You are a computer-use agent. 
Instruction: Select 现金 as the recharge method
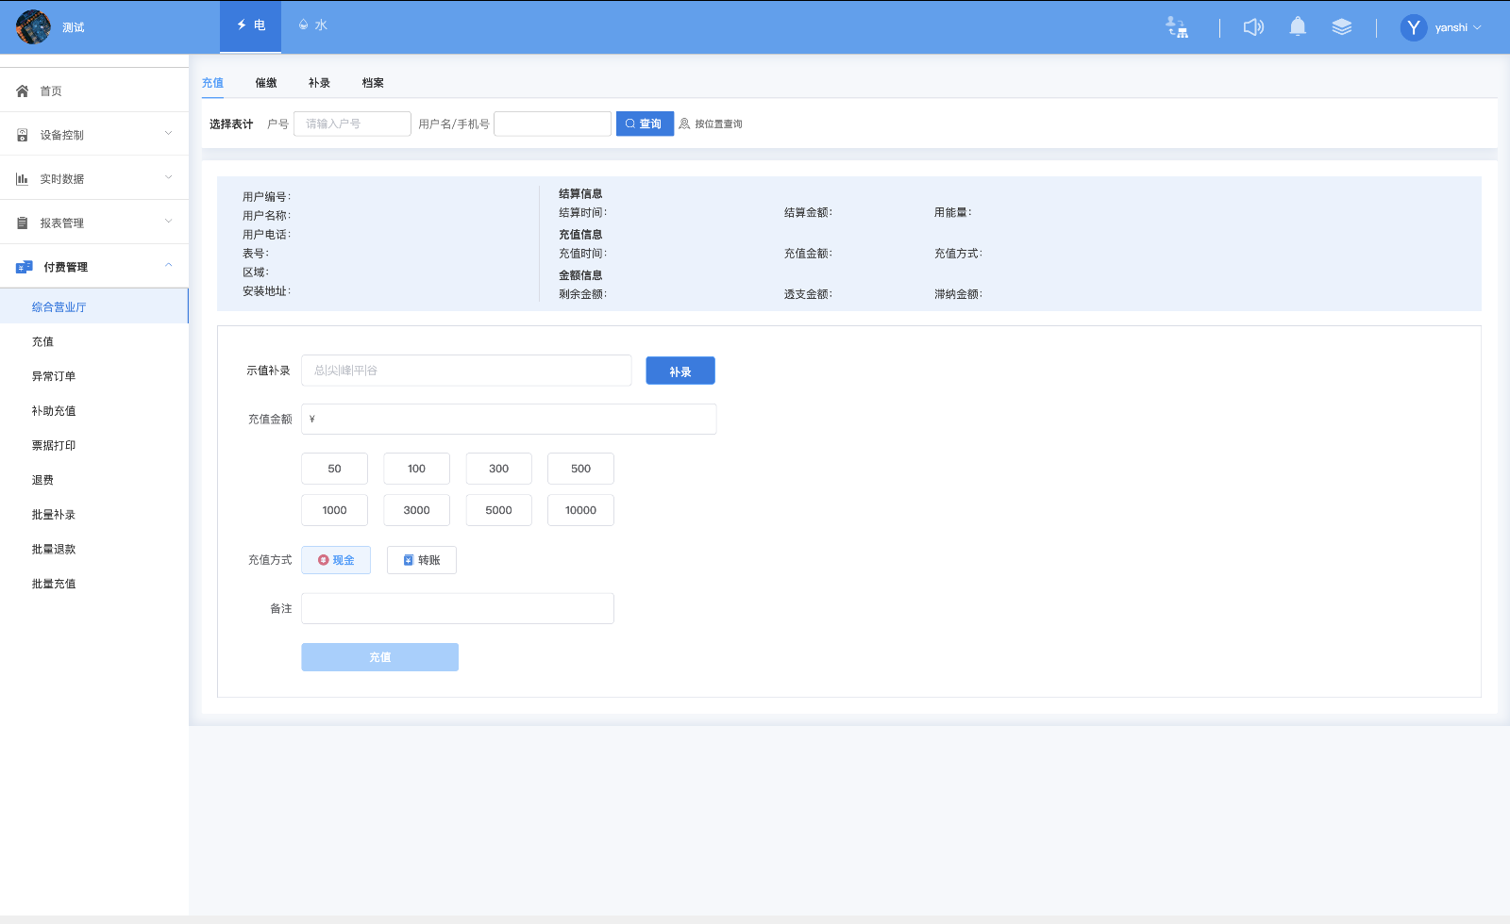pos(336,560)
